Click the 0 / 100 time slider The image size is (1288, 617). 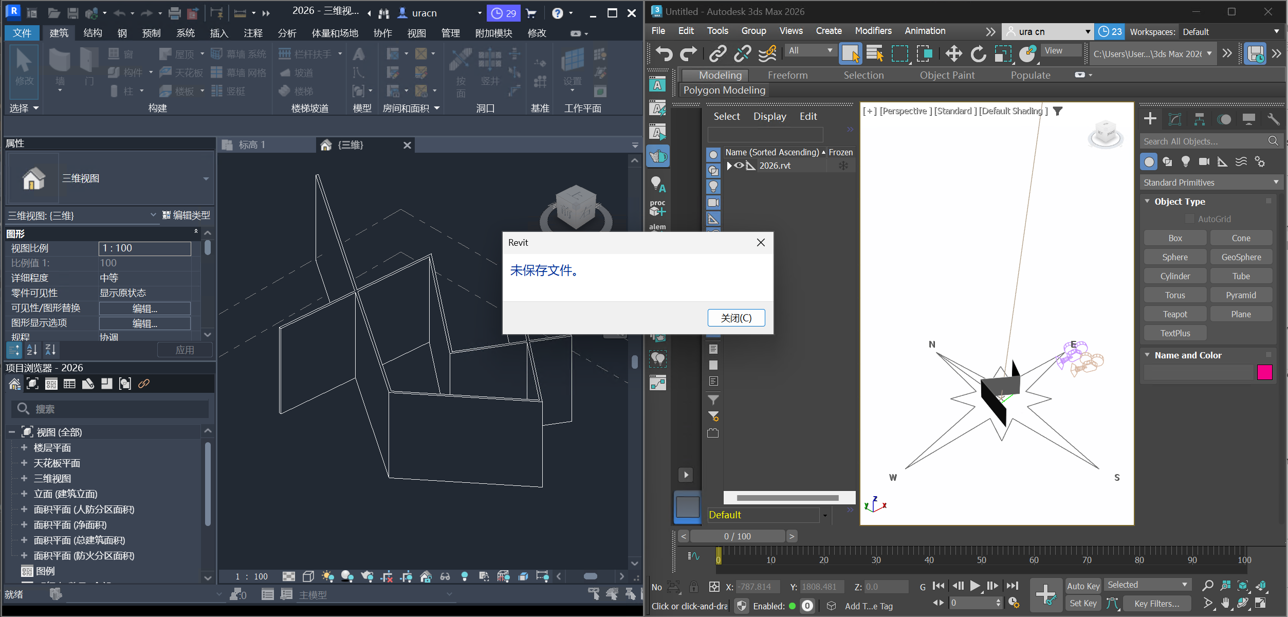tap(737, 536)
